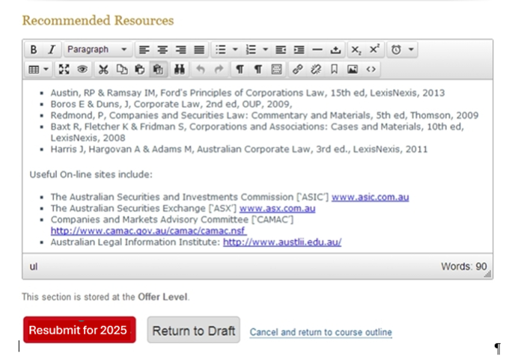509x359 pixels.
Task: Toggle italic formatting in the editor
Action: [x=52, y=49]
